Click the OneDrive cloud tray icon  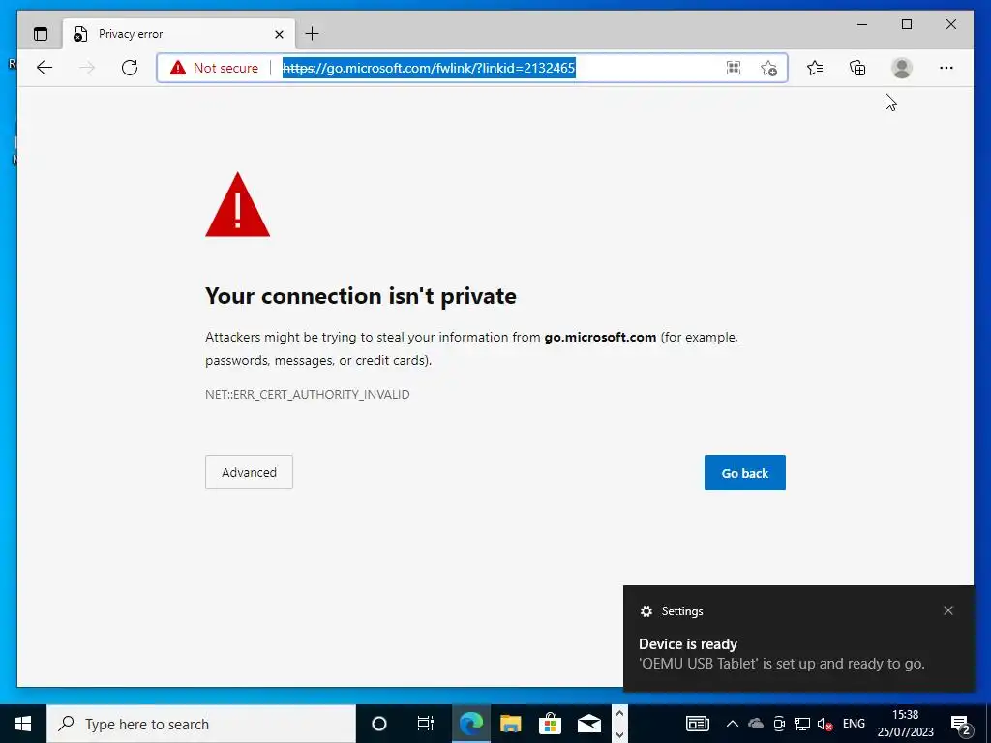pyautogui.click(x=755, y=724)
